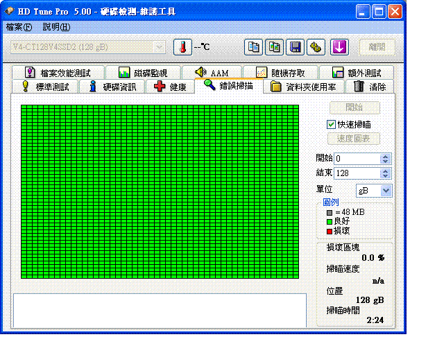Screen dimensions: 444x355
Task: Copy text results to clipboard icon
Action: coord(253,47)
